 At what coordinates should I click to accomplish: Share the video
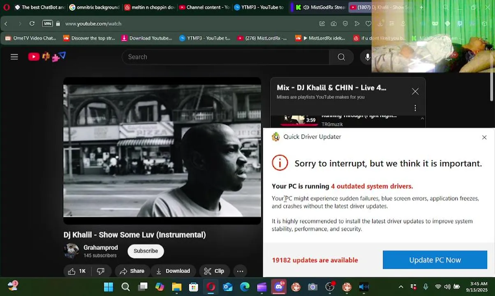pos(132,271)
